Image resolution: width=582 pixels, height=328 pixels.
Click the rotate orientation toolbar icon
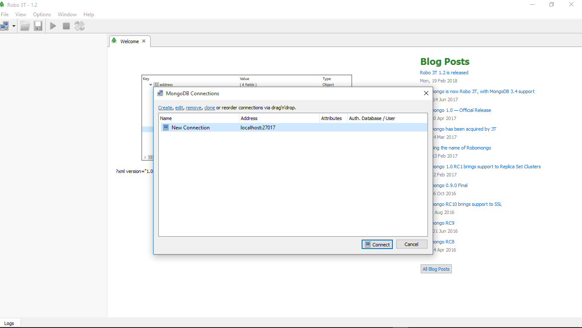tap(80, 26)
